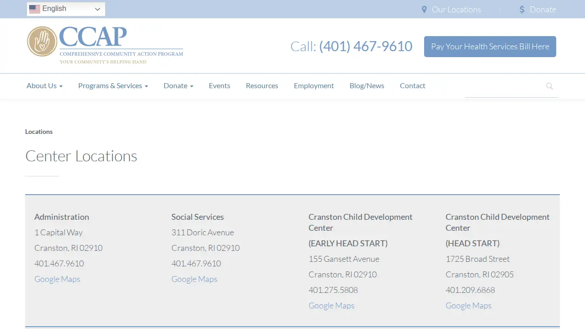This screenshot has height=329, width=585.
Task: Go to the Resources page
Action: pos(262,85)
